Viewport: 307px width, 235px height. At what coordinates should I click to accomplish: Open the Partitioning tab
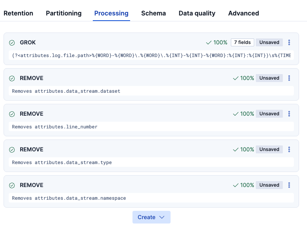[63, 13]
